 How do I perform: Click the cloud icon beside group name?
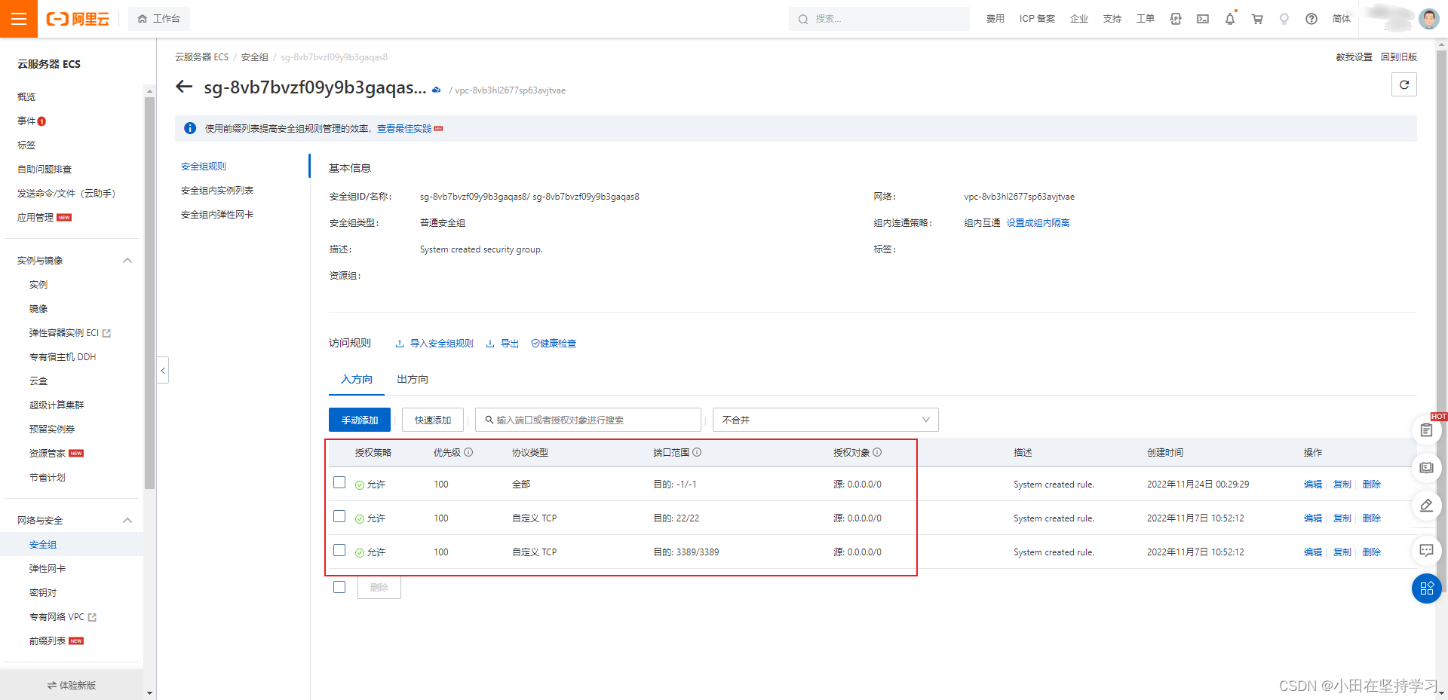(x=436, y=90)
